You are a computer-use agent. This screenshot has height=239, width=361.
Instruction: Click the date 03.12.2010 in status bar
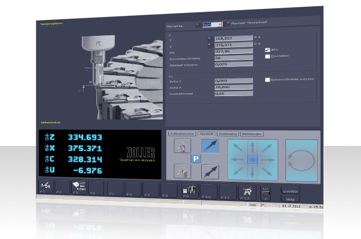tap(291, 206)
